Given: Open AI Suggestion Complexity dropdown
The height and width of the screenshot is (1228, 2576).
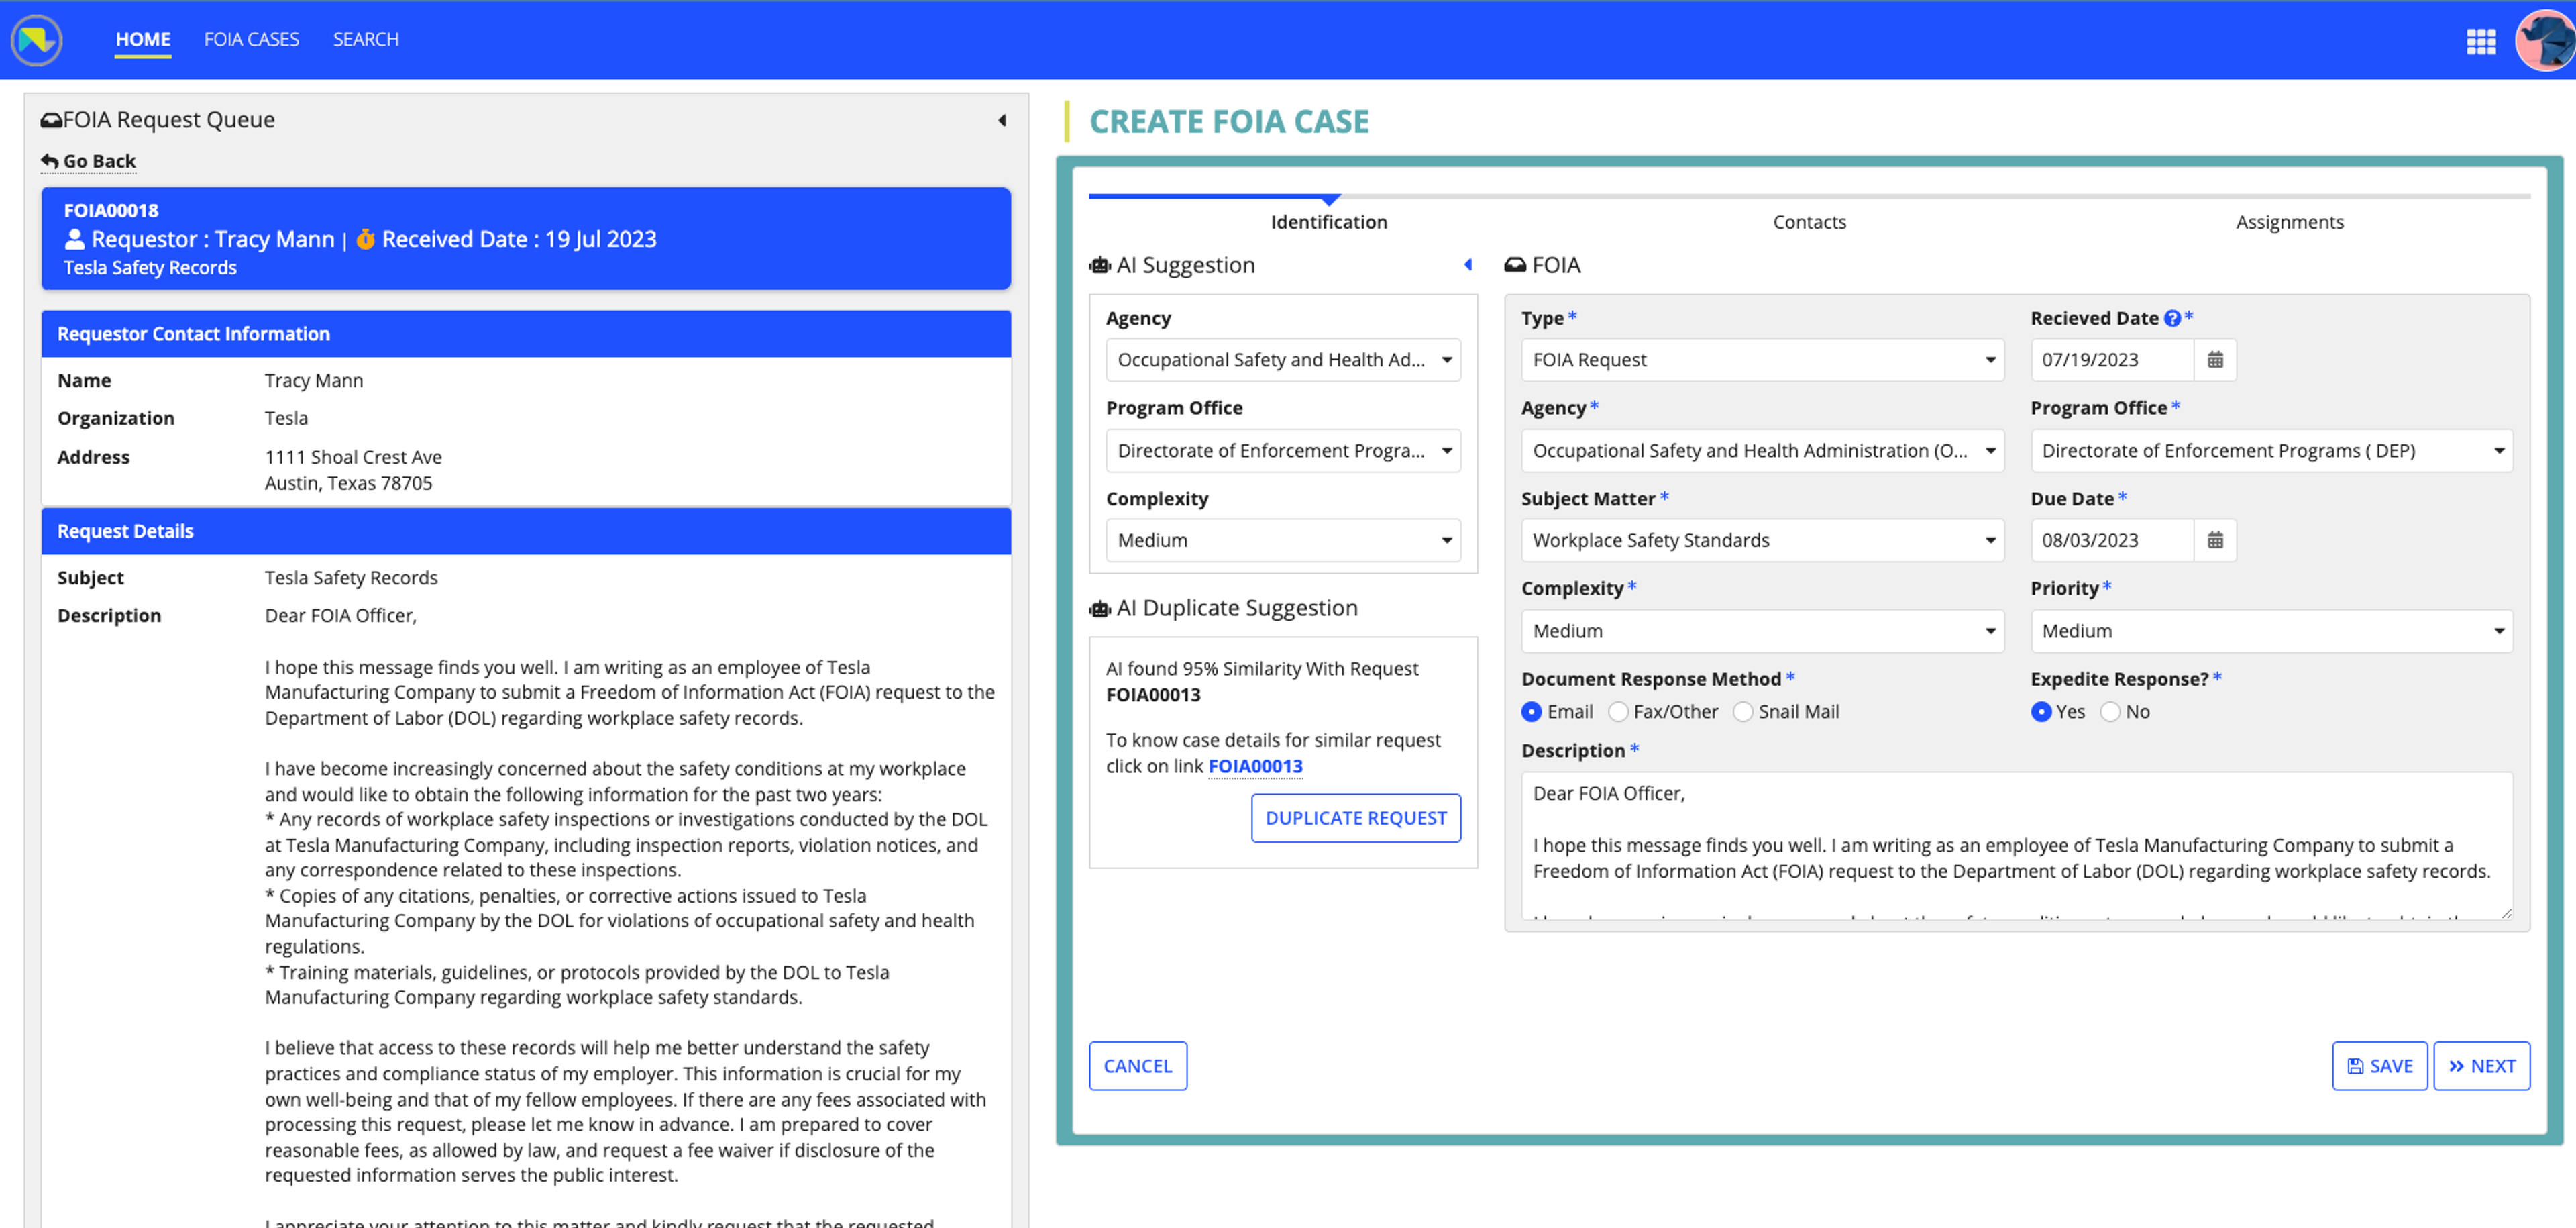Looking at the screenshot, I should (1283, 540).
